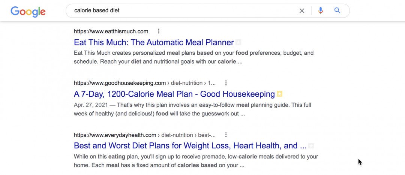Viewport: 405px width, 175px height.
Task: Open the three-dot menu beside the goodhousekeeping.com URL
Action: click(x=226, y=83)
